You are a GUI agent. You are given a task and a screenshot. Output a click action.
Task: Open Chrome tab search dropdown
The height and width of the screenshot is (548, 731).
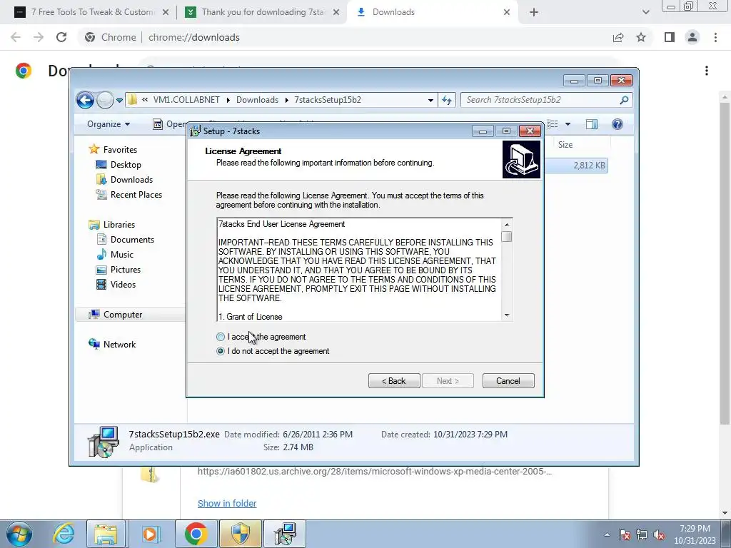(645, 13)
